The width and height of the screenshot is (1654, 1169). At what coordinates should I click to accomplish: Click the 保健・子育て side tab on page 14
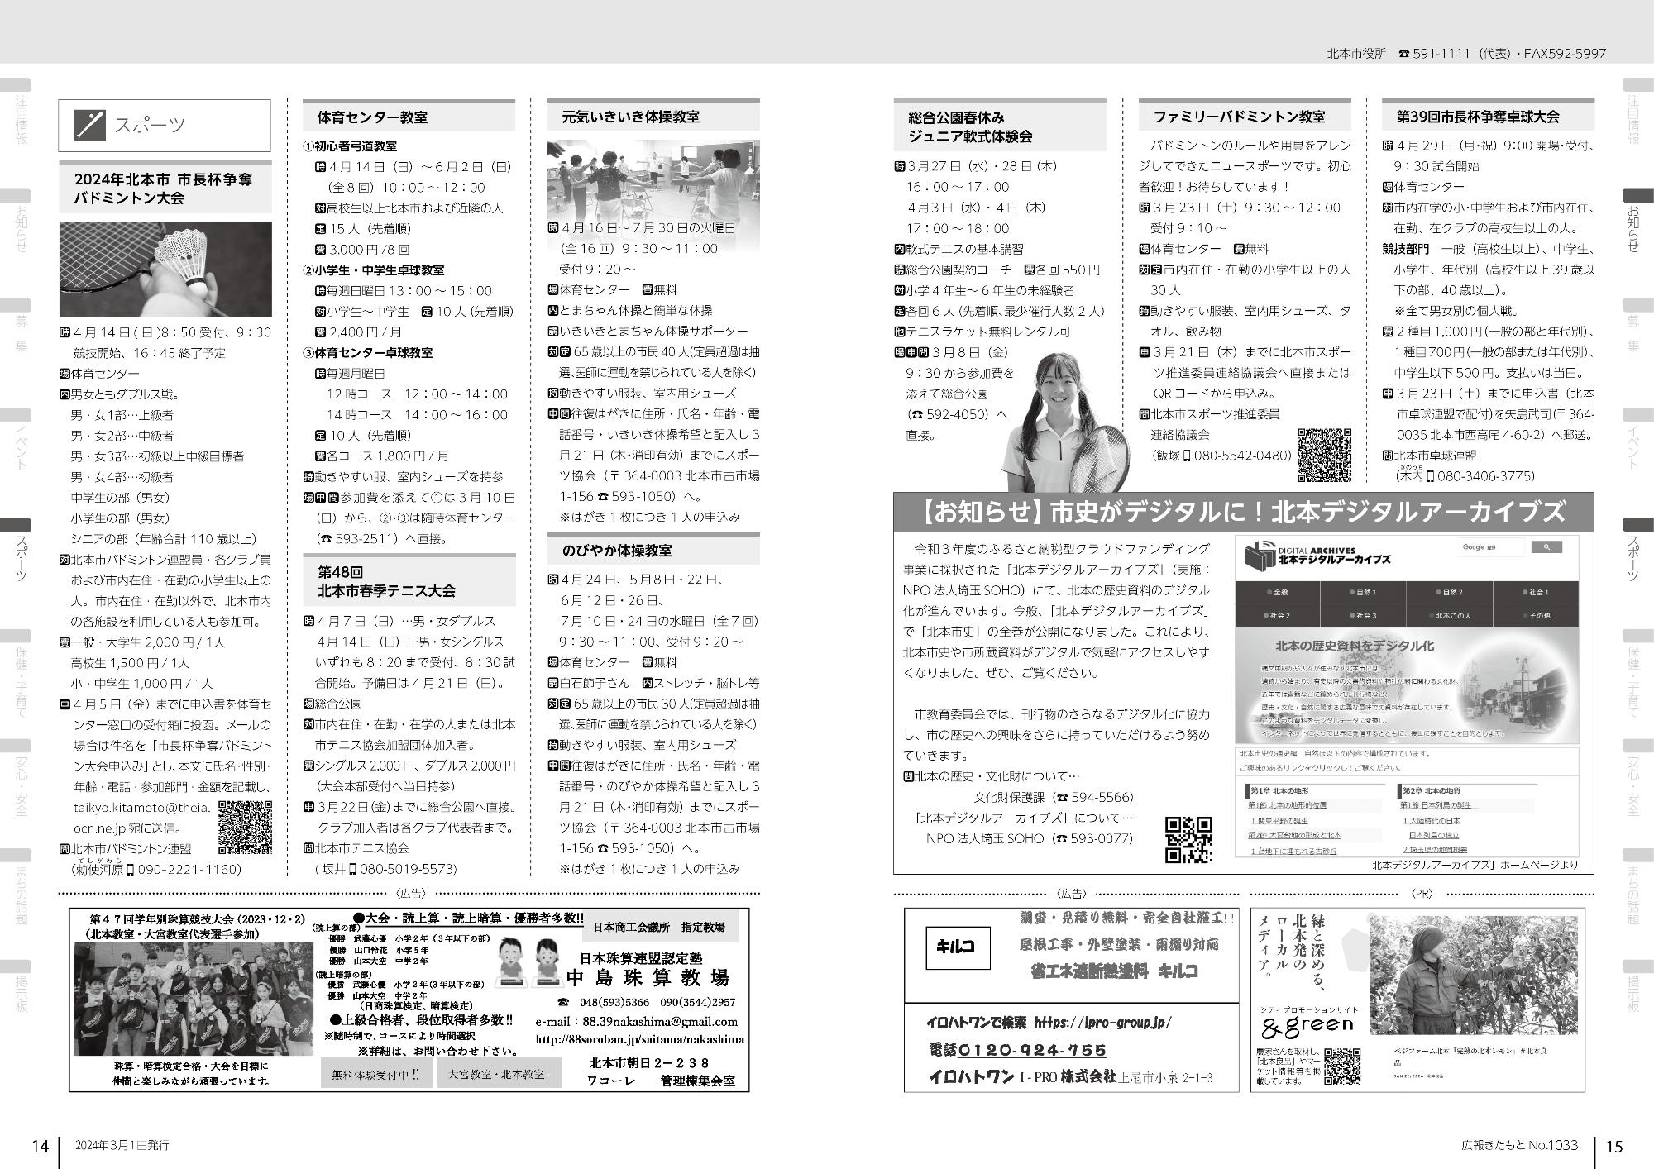[x=16, y=674]
